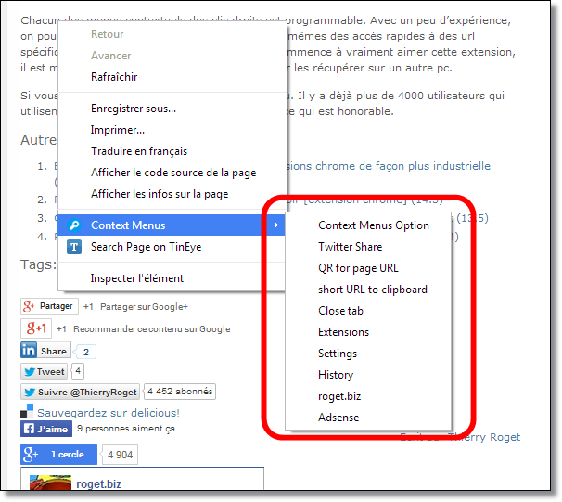562x502 pixels.
Task: Open Settings from the submenu
Action: pyautogui.click(x=368, y=354)
